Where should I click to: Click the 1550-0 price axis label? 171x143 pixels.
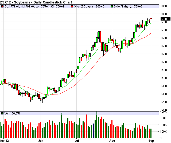tap(165, 54)
